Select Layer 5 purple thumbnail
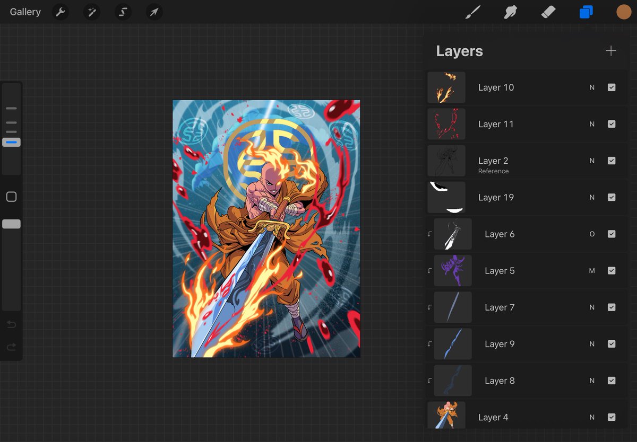This screenshot has width=637, height=442. [x=453, y=270]
